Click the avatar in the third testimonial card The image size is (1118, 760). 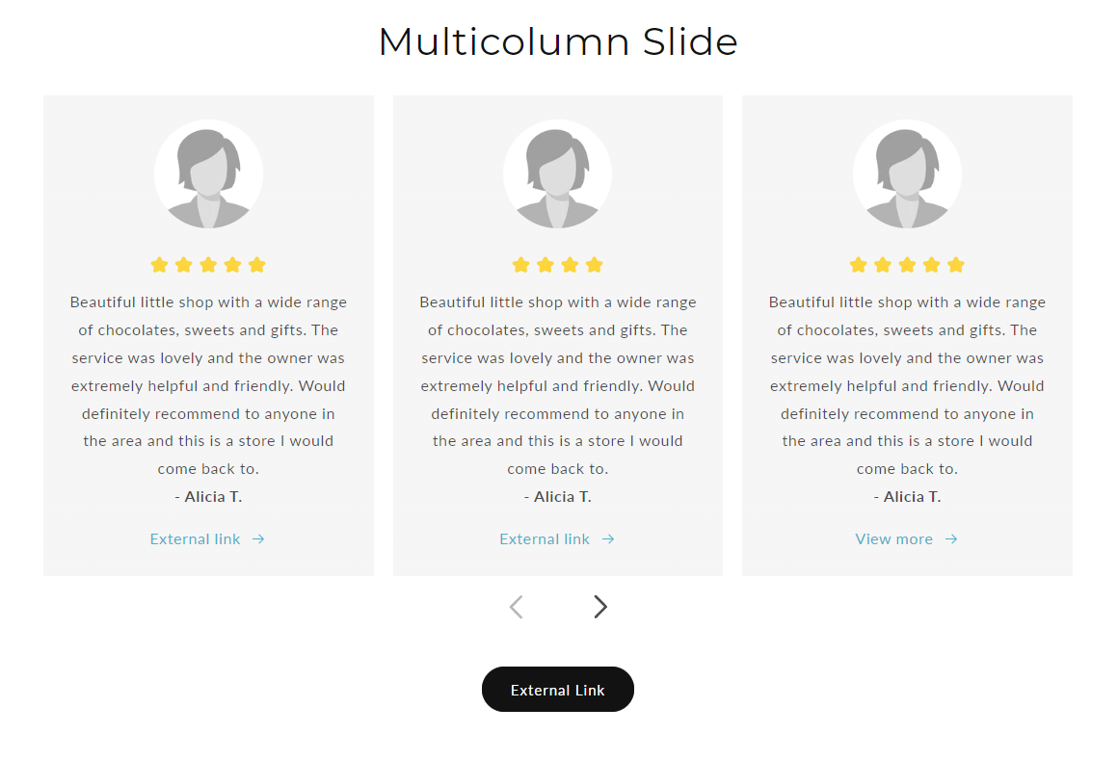coord(907,174)
